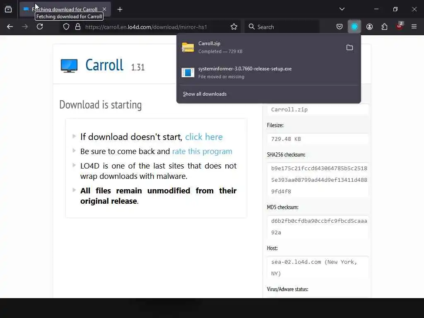Select the Carroll.zip filename field
424x318 pixels.
coord(318,109)
